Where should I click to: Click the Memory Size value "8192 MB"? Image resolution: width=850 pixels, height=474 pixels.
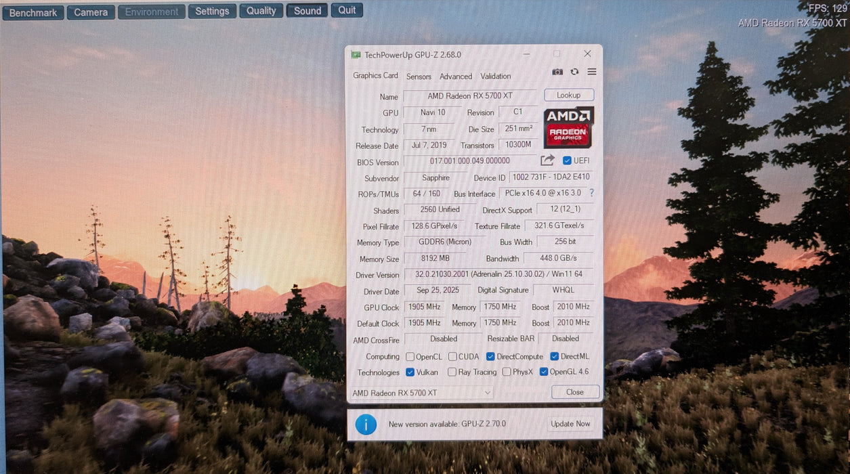click(x=434, y=259)
